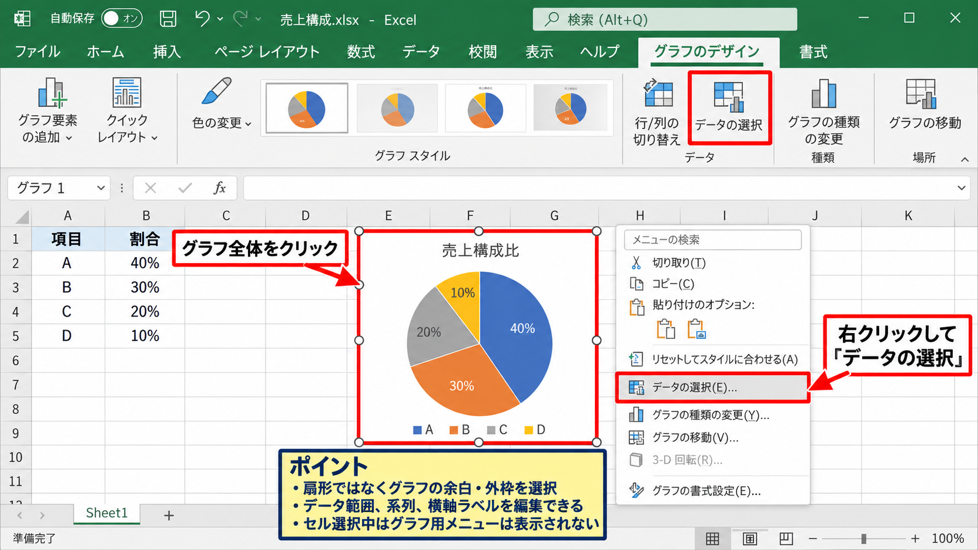This screenshot has width=978, height=550.
Task: Open グラフ要素の追加 dropdown
Action: click(x=47, y=111)
